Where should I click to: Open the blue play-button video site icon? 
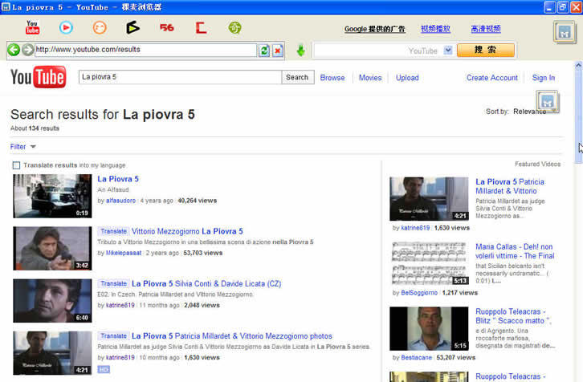pos(66,27)
